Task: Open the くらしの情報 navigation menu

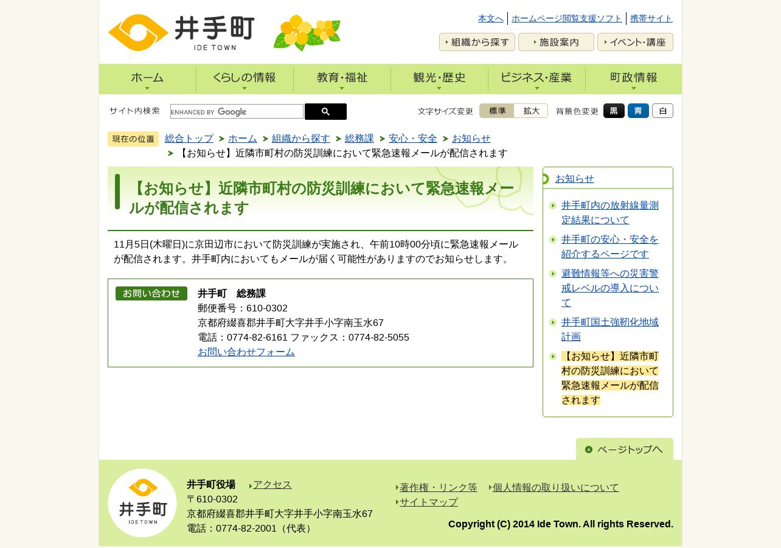Action: [x=245, y=79]
